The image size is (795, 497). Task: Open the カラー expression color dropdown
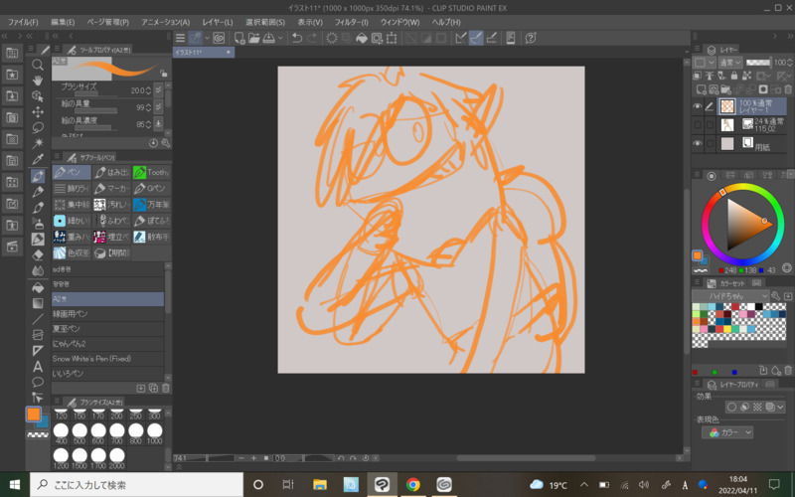[x=728, y=432]
